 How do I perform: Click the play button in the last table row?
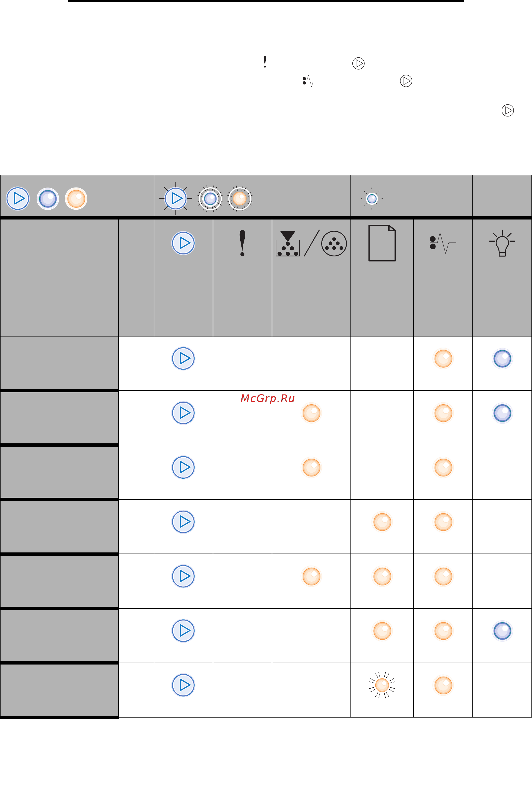[183, 685]
